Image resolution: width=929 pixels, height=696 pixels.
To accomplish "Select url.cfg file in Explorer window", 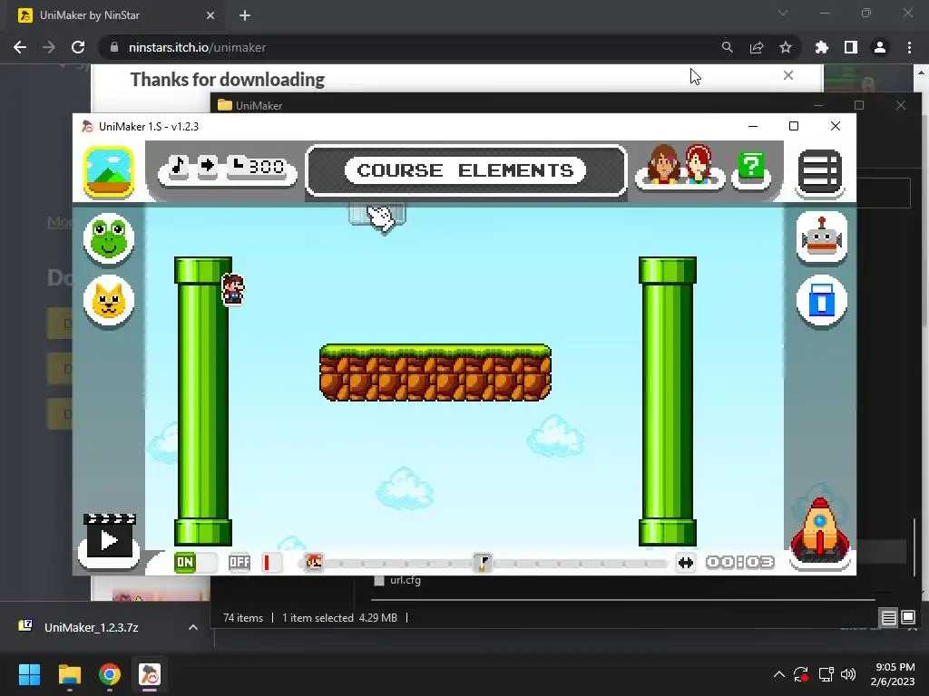I will coord(397,580).
